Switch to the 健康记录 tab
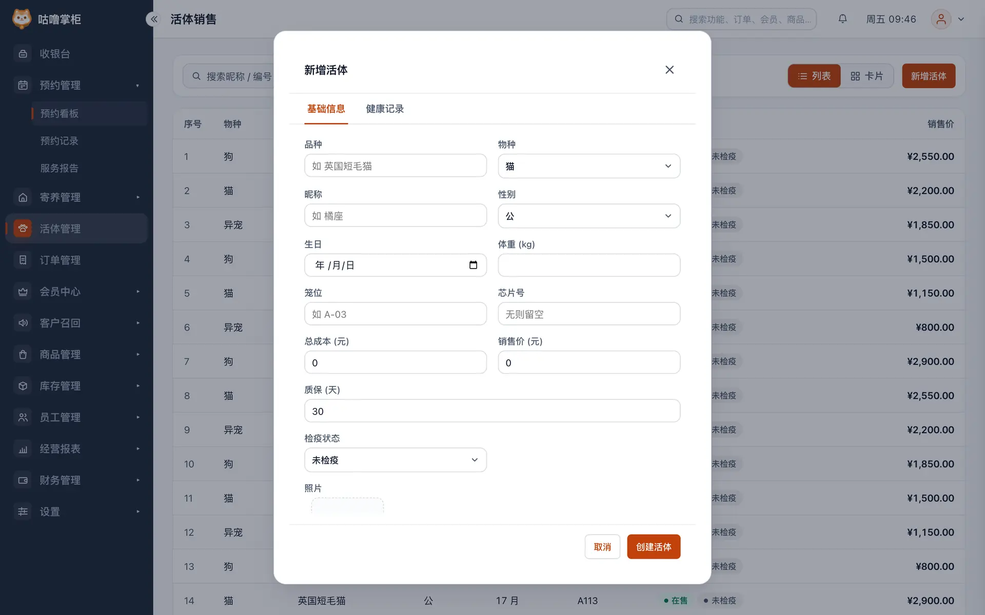Screen dimensions: 985x615 [x=385, y=109]
